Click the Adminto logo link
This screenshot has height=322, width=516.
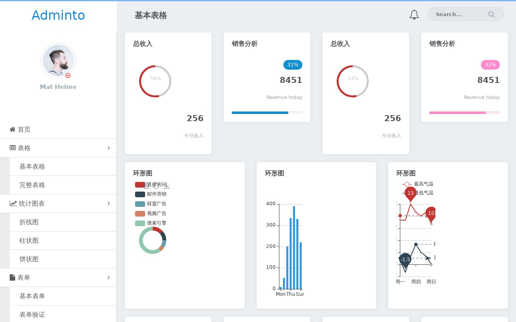58,15
